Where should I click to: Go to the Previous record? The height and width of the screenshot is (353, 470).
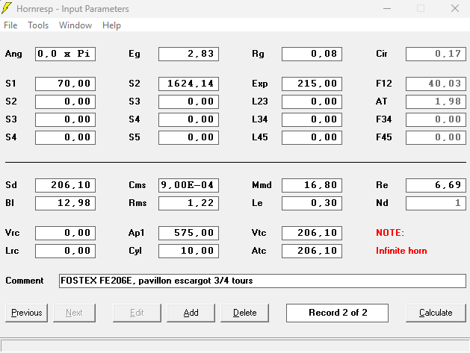tap(26, 313)
